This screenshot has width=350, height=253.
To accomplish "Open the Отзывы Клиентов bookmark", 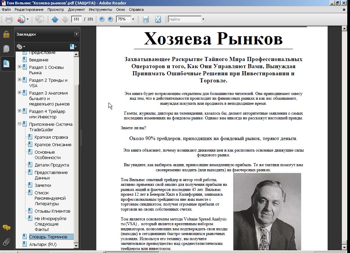I will tap(53, 211).
